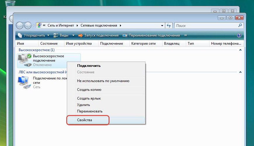This screenshot has width=254, height=146.
Task: Collapse the Высокоскоростное (1) group chevron
Action: coord(240,50)
